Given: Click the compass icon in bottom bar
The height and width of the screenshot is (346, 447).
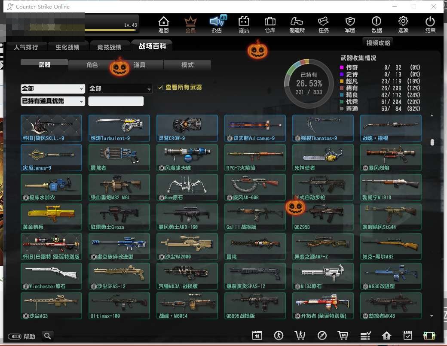Looking at the screenshot, I should (x=322, y=335).
